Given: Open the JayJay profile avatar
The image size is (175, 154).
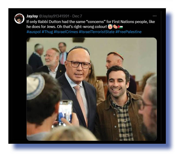Looking at the screenshot, I should (x=19, y=19).
